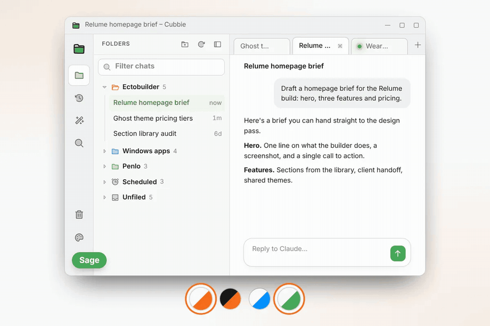This screenshot has width=490, height=326.
Task: Choose the white and green theme swatch
Action: (x=289, y=298)
